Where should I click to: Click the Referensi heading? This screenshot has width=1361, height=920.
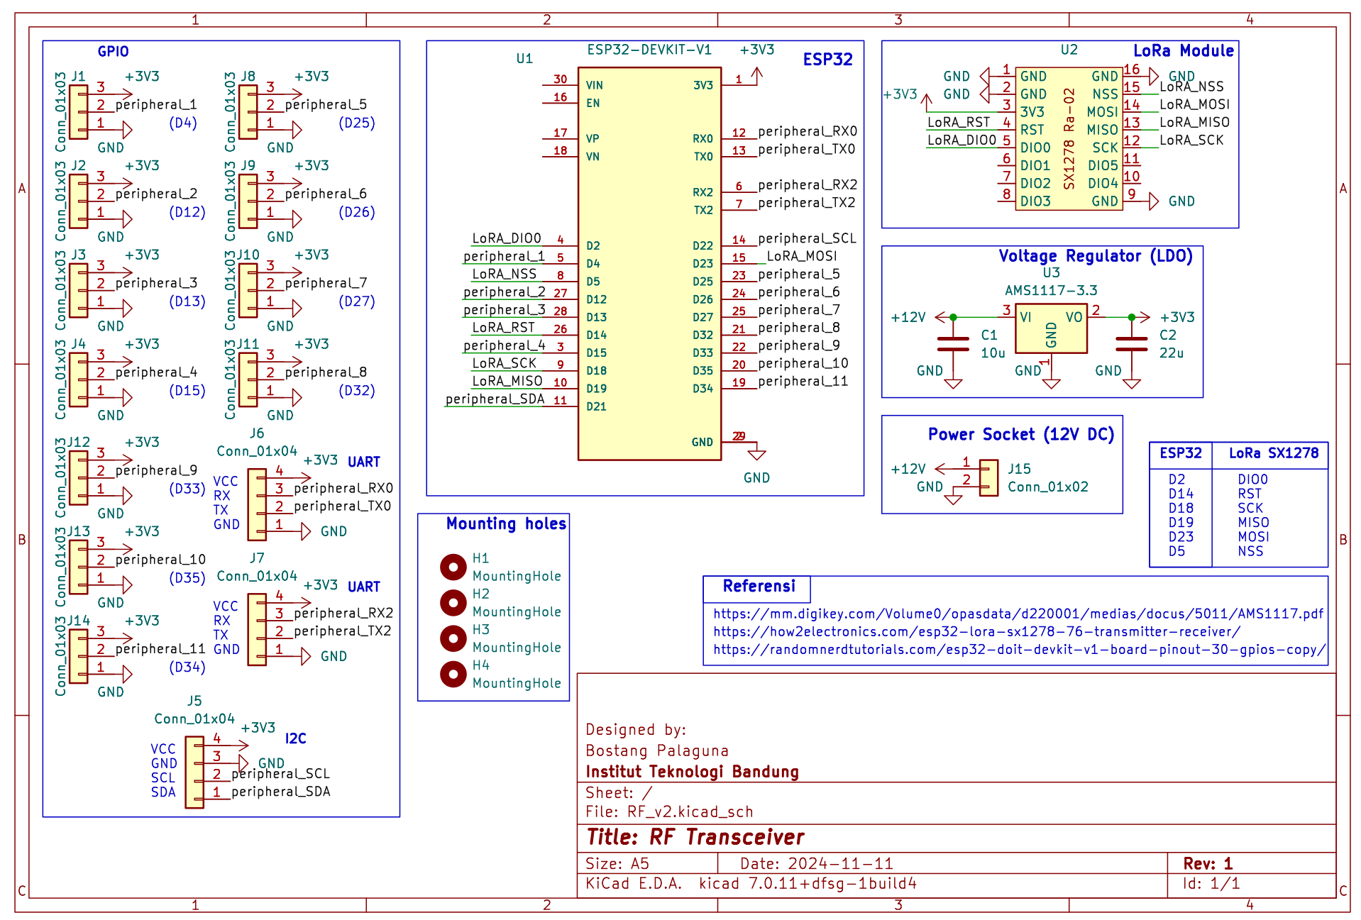tap(759, 586)
